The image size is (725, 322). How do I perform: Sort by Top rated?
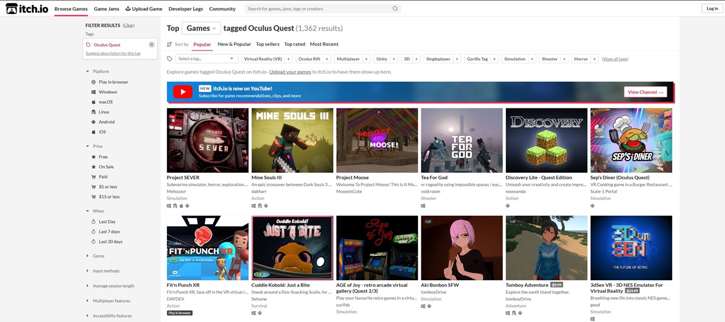(295, 44)
